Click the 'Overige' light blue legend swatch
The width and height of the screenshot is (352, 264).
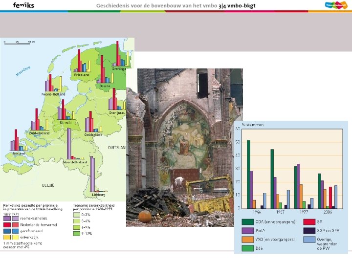[x=309, y=239]
